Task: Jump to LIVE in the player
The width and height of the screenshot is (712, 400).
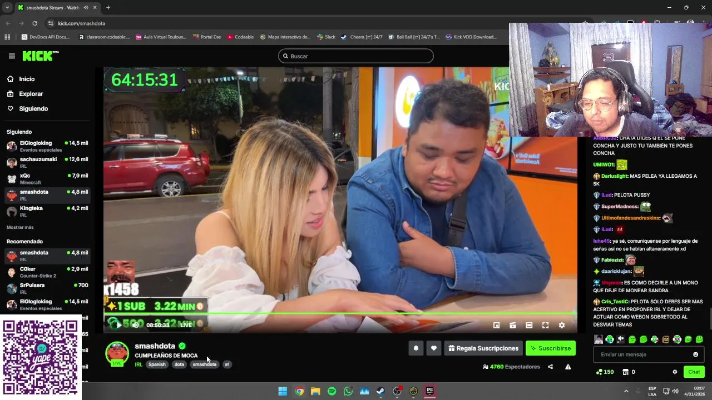Action: click(x=186, y=325)
